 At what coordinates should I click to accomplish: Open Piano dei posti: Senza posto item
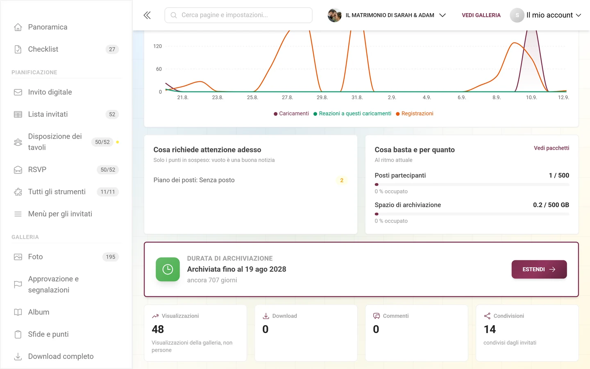pyautogui.click(x=251, y=180)
